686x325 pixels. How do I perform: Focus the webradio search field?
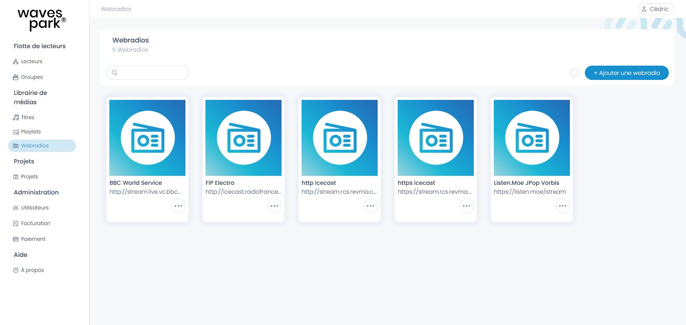(148, 73)
